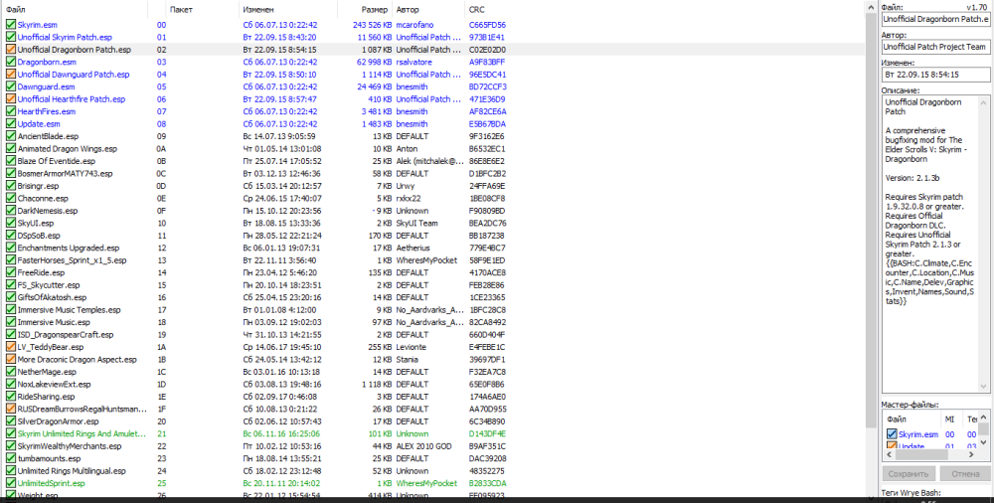This screenshot has height=503, width=994.
Task: Select the Brisingr.esp file name
Action: [x=38, y=186]
